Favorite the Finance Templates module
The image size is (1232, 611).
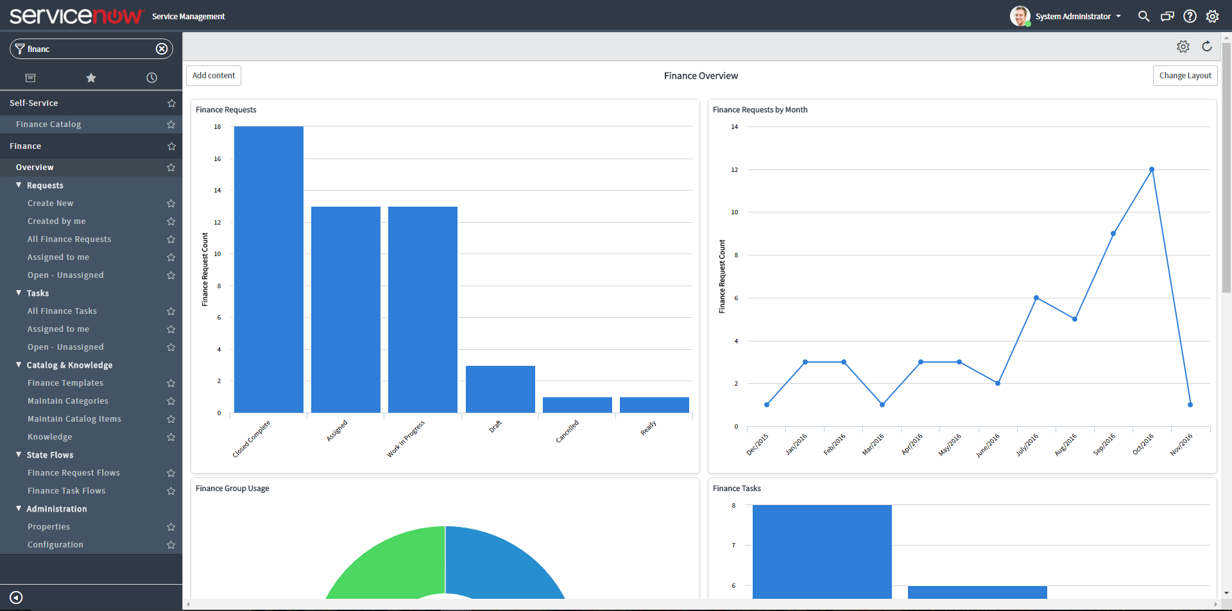click(x=171, y=383)
